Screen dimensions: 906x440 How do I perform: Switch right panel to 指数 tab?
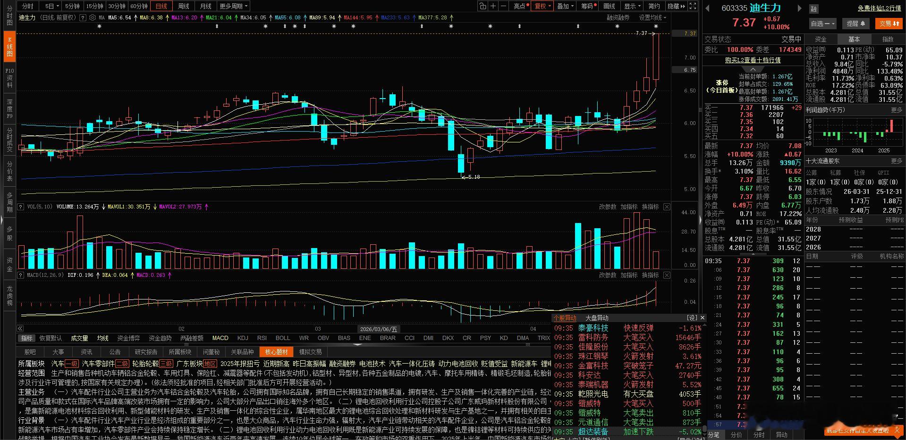pos(888,39)
